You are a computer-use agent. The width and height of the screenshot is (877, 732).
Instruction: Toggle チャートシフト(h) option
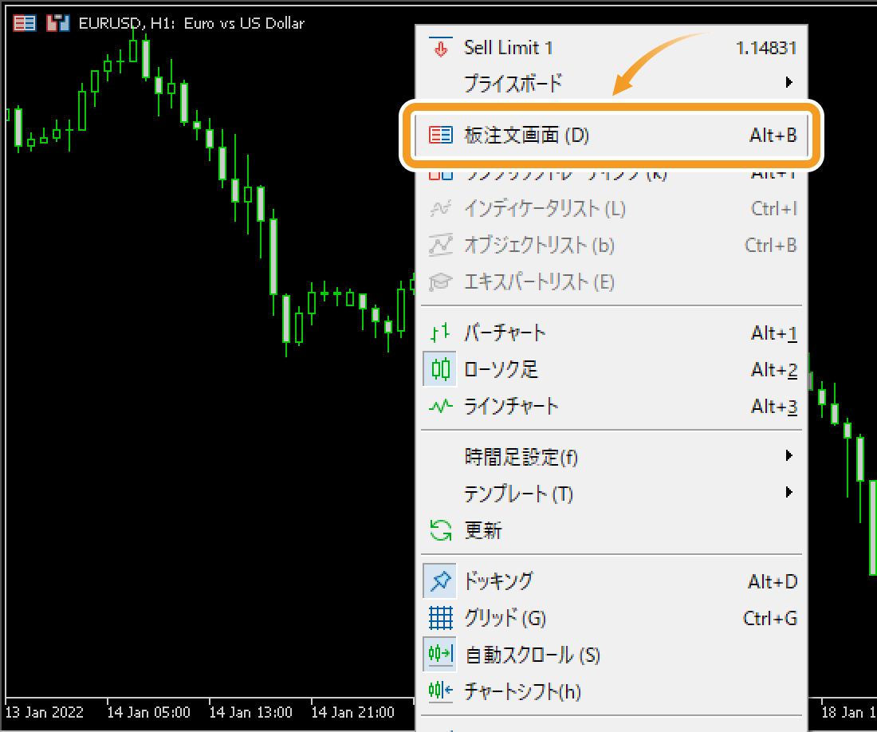click(x=612, y=691)
